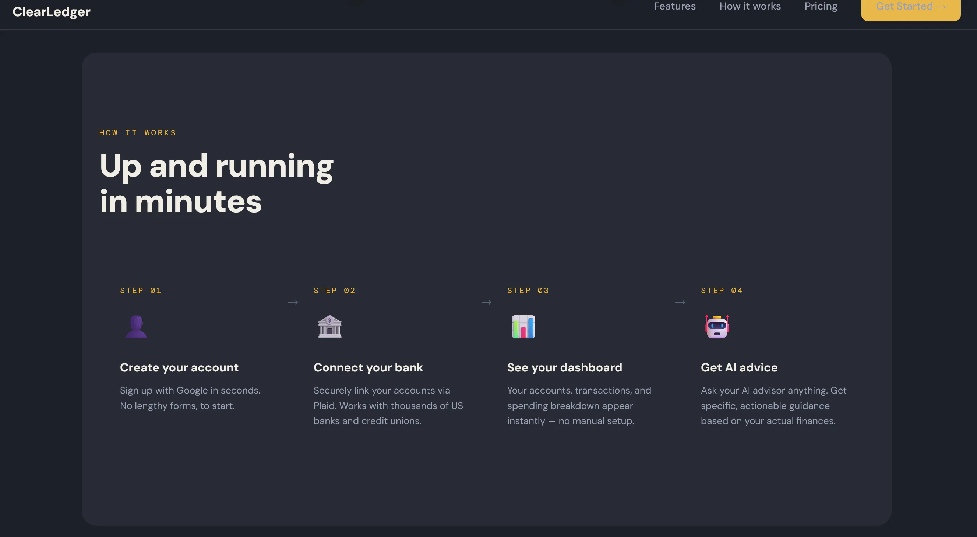Click the 'Up and running in minutes' headline

click(216, 184)
